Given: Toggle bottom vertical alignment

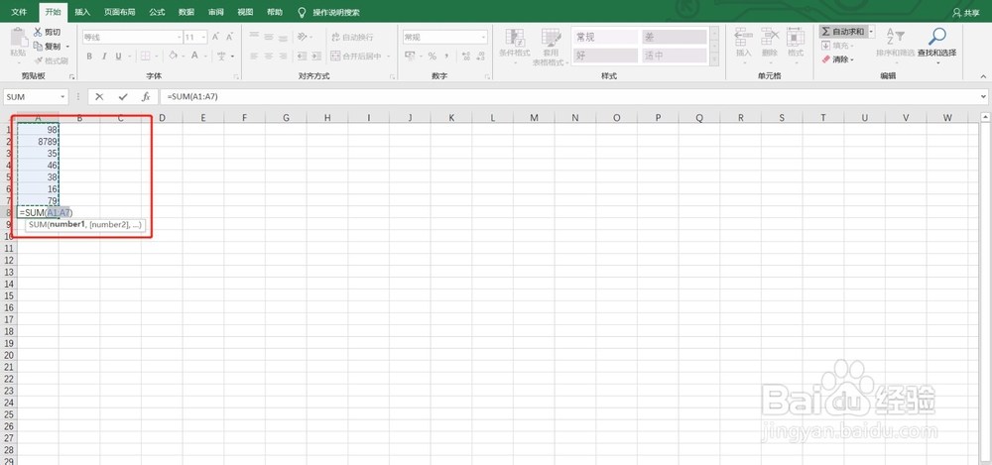Looking at the screenshot, I should coord(283,37).
